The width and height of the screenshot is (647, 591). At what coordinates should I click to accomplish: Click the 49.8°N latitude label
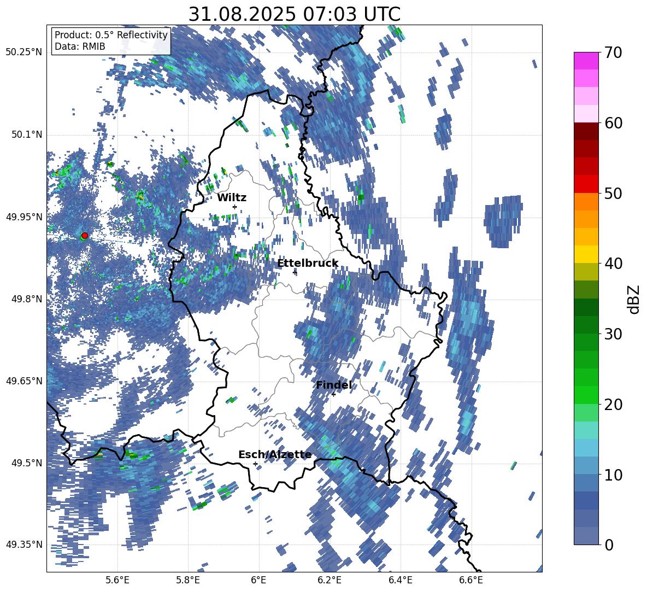click(x=27, y=299)
